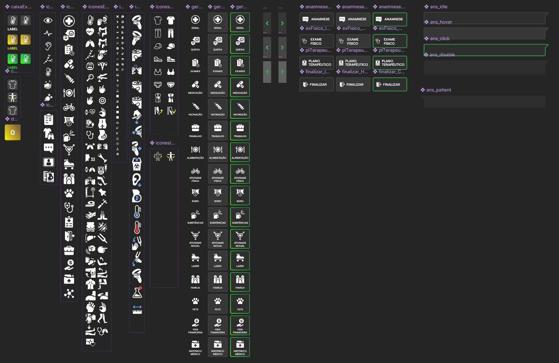Click the right chevron on darkest background
This screenshot has height=363, width=559.
282,23
